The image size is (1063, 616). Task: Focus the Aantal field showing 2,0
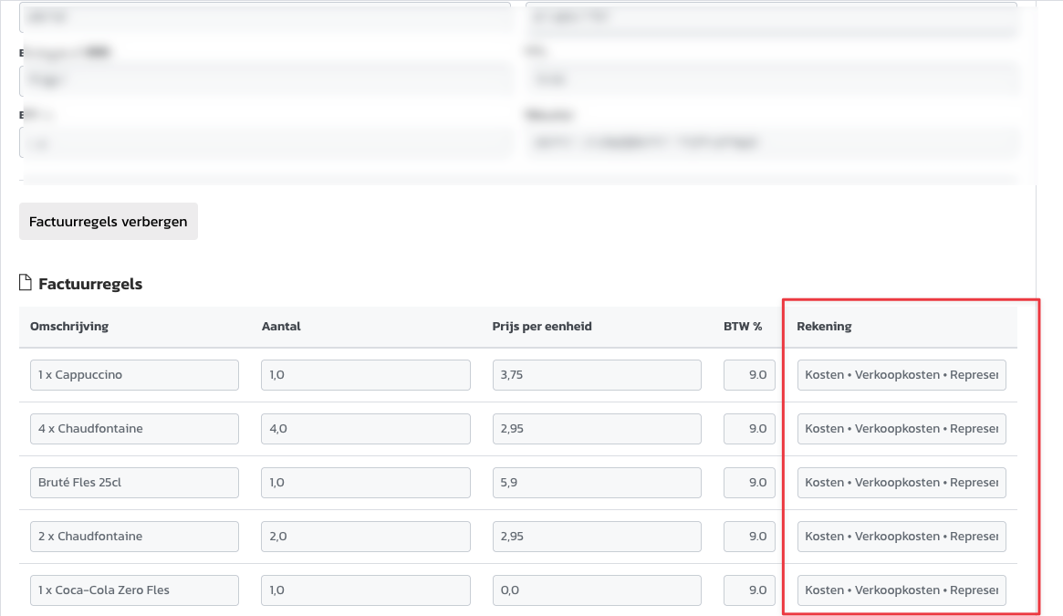point(365,537)
